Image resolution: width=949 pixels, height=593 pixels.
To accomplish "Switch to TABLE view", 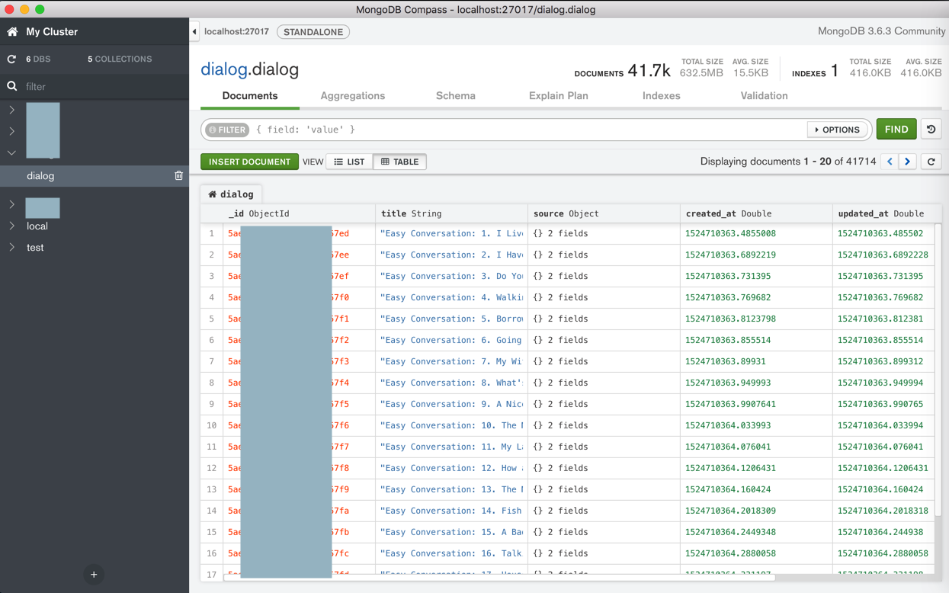I will [399, 162].
